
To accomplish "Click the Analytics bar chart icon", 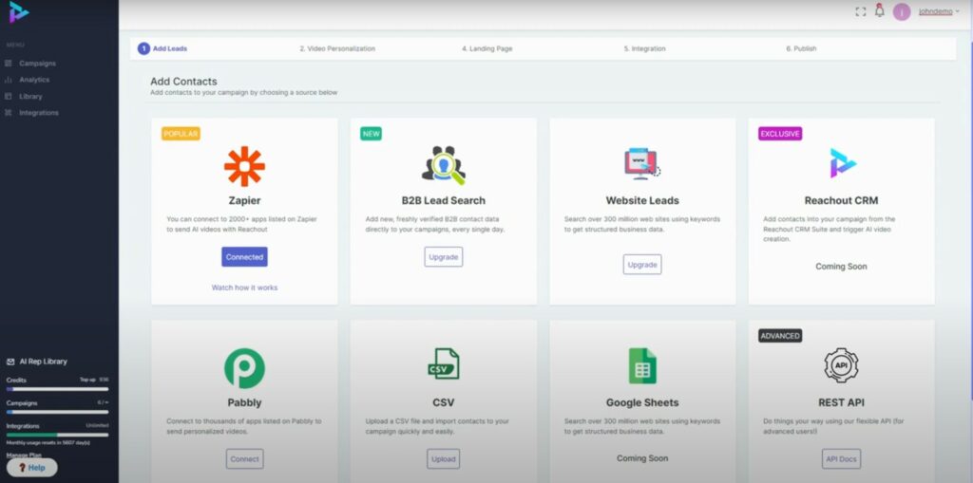I will point(8,80).
